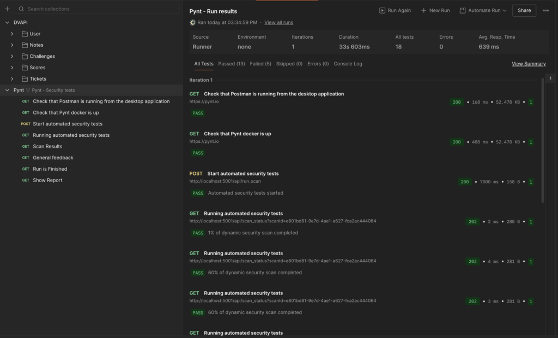This screenshot has width=558, height=338.
Task: Expand the Notes folder
Action: coord(12,45)
